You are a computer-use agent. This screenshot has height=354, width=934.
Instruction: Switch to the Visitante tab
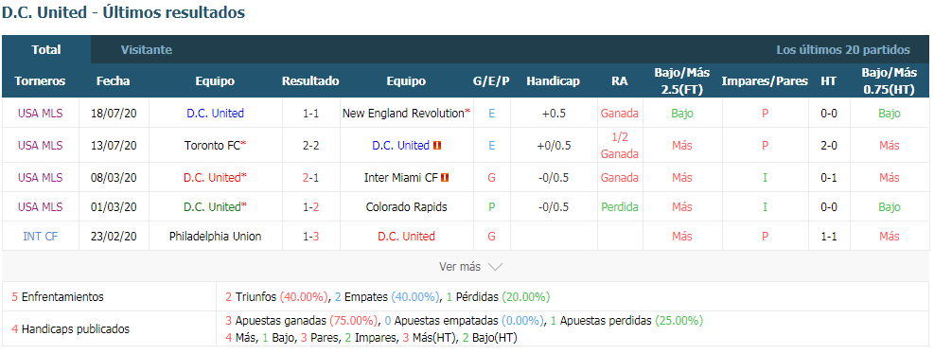[x=147, y=50]
